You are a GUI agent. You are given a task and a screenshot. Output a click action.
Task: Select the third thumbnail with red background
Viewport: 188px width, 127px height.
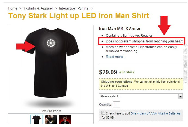pos(65,120)
